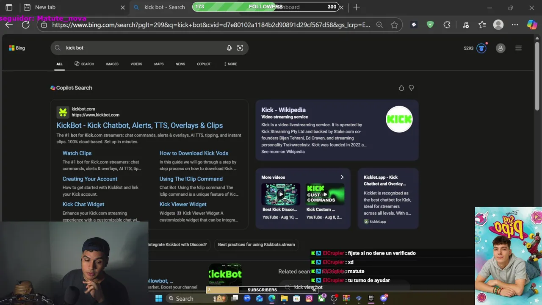Launch the Copilot sidebar icon
This screenshot has width=542, height=305.
[x=532, y=25]
